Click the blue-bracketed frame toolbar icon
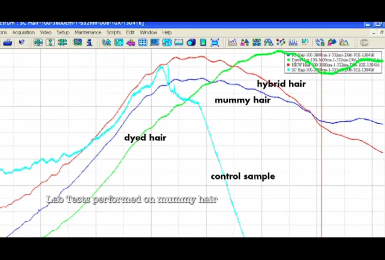 point(215,42)
